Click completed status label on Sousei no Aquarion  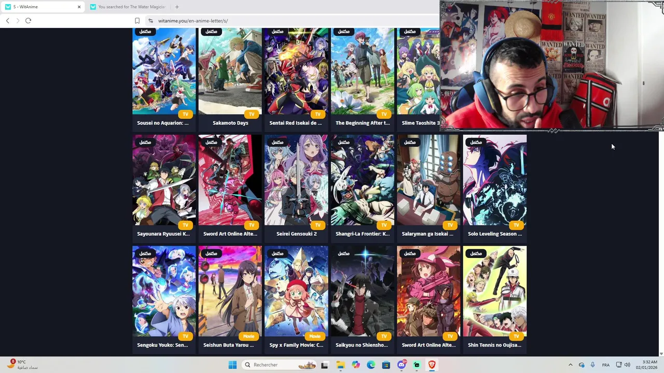[x=145, y=31]
